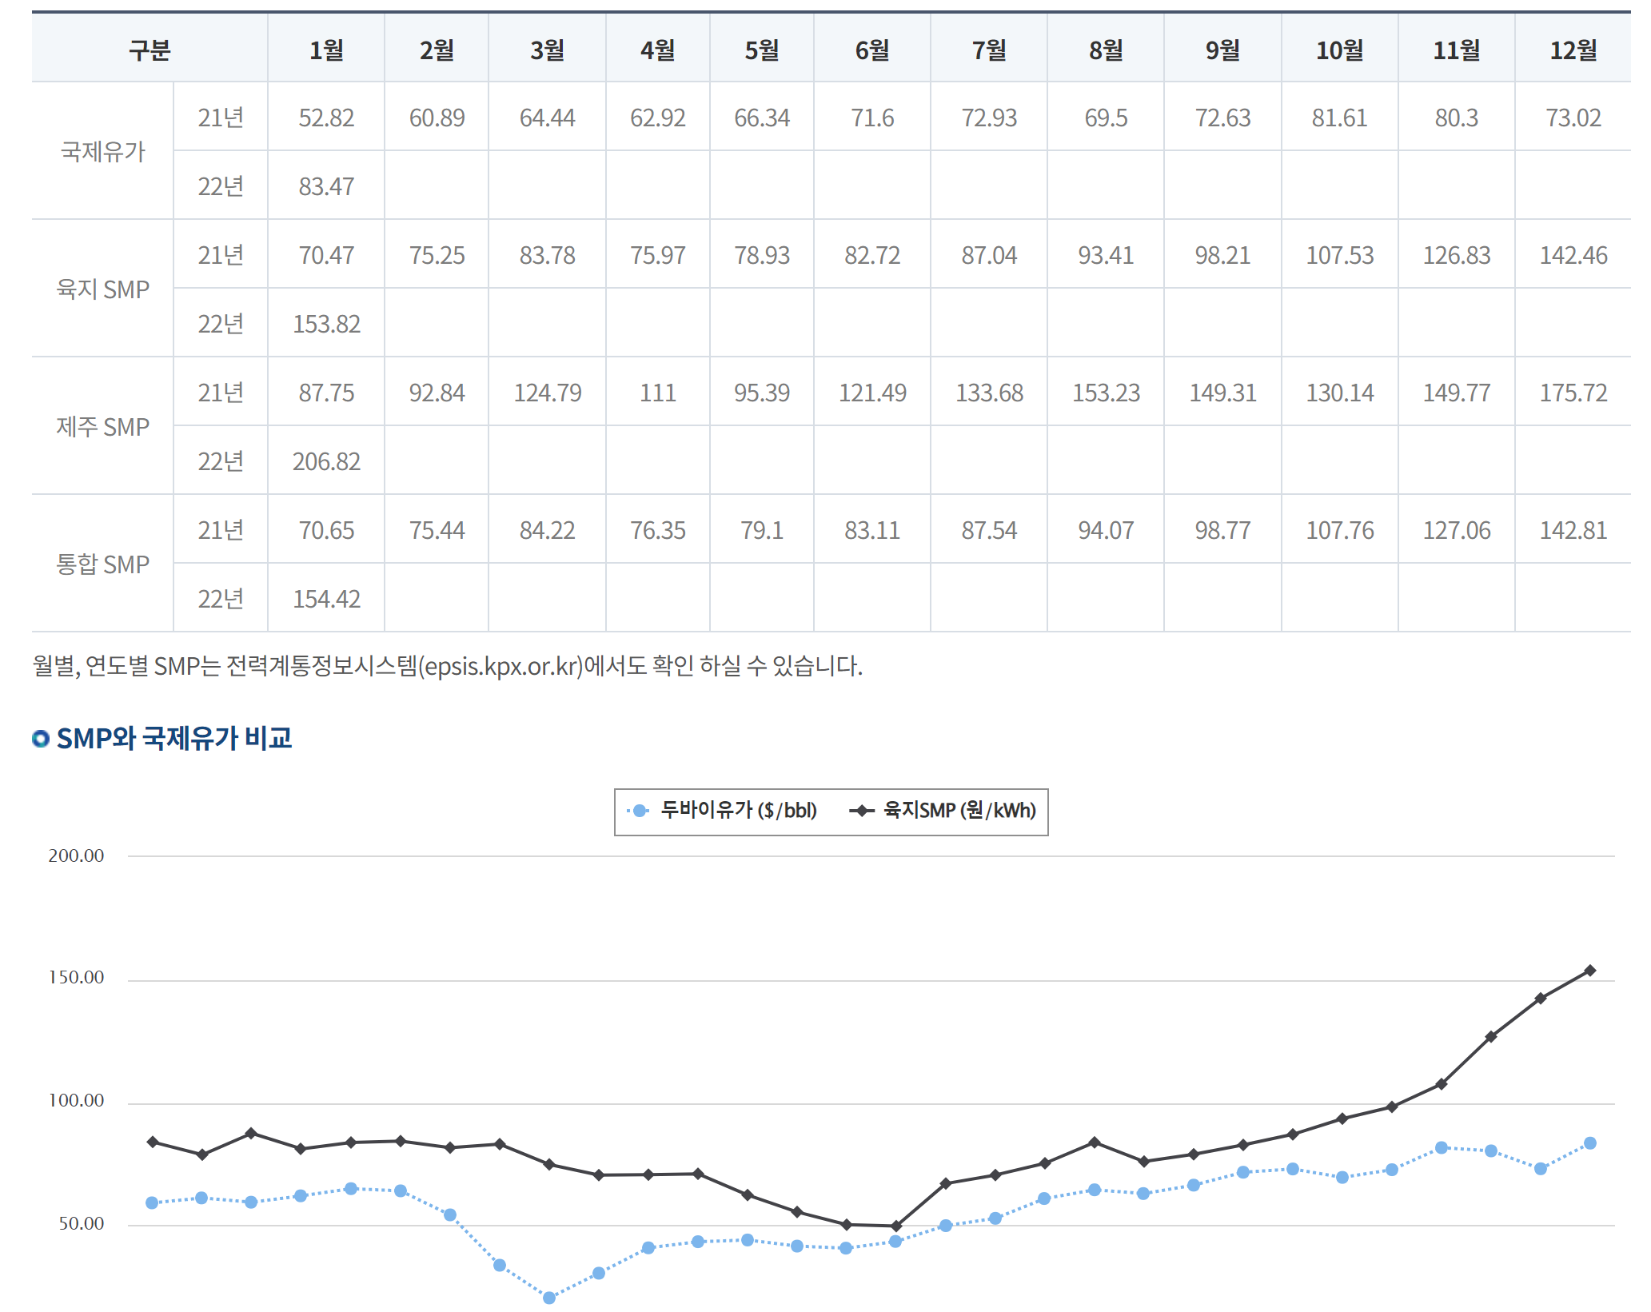The width and height of the screenshot is (1651, 1312).
Task: Click the leftmost black diamond point on the chart
Action: click(x=152, y=1142)
